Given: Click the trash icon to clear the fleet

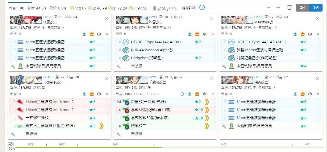Looking at the screenshot, I should point(290,7).
